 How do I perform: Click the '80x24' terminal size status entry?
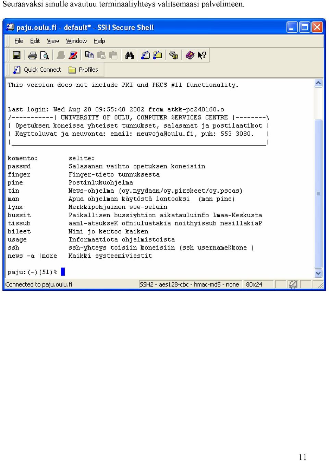(x=254, y=284)
